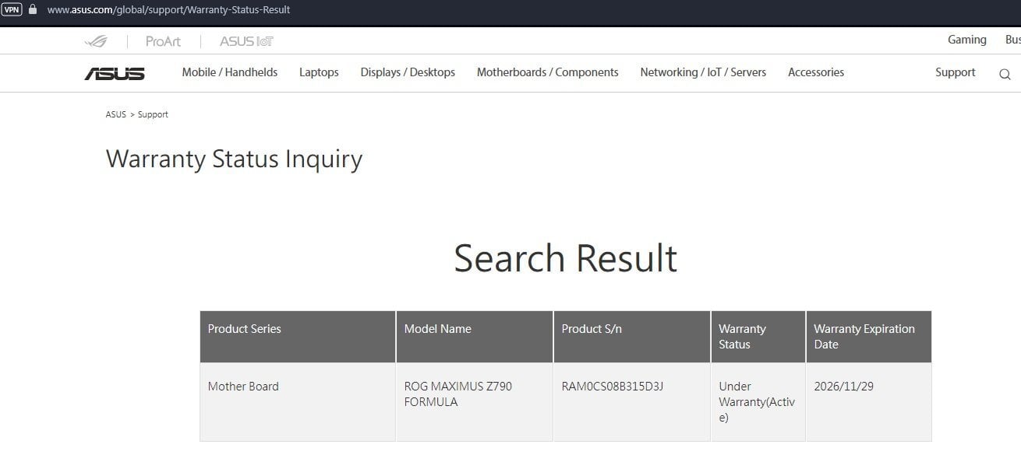The width and height of the screenshot is (1021, 462).
Task: Open the ASUS IoT brand link
Action: tap(246, 41)
